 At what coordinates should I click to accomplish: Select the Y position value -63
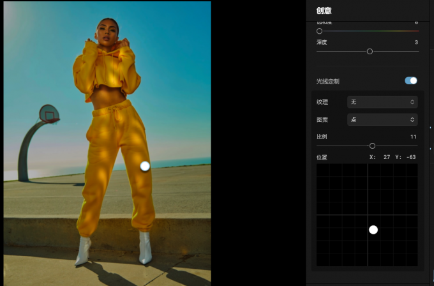point(411,157)
